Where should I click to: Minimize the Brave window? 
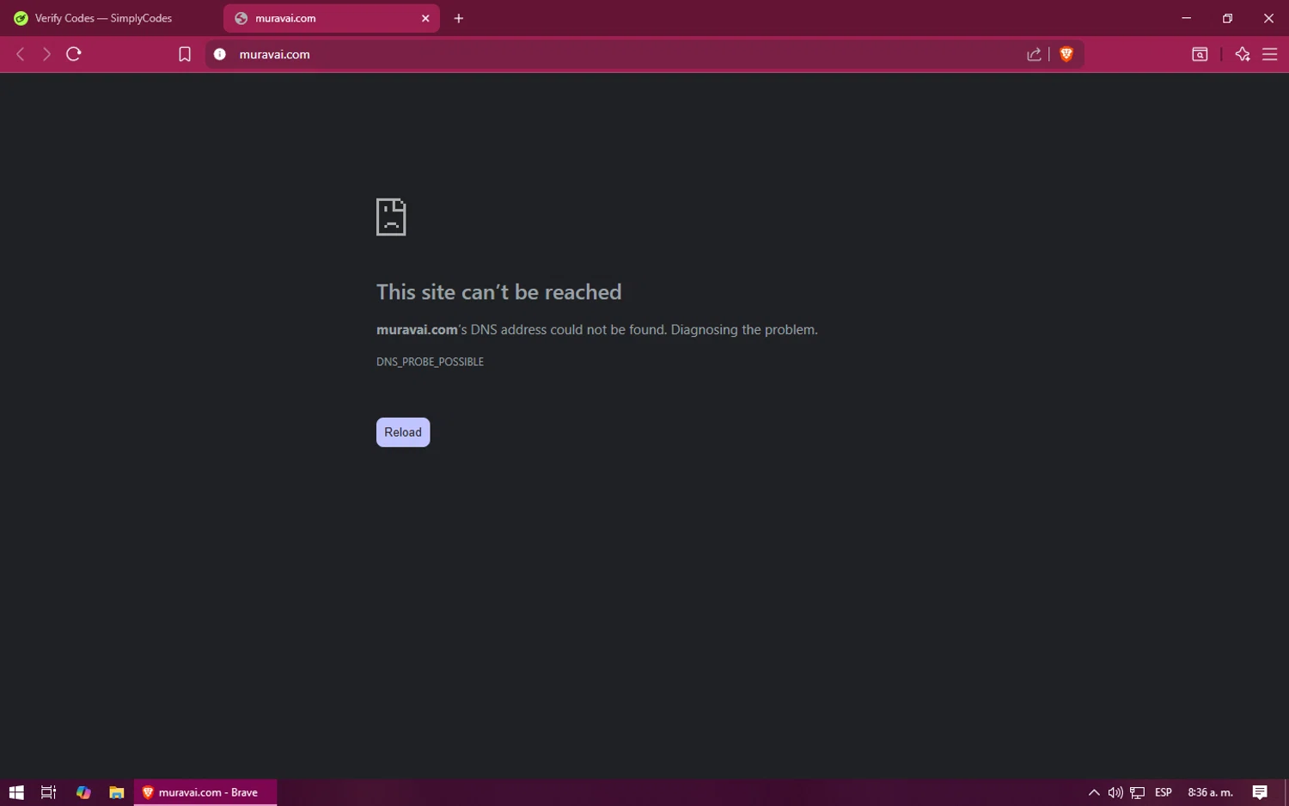click(1186, 18)
